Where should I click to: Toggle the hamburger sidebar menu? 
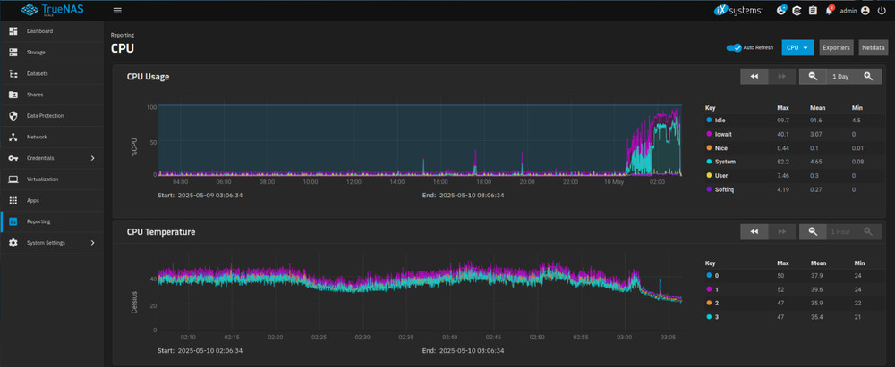pyautogui.click(x=117, y=11)
